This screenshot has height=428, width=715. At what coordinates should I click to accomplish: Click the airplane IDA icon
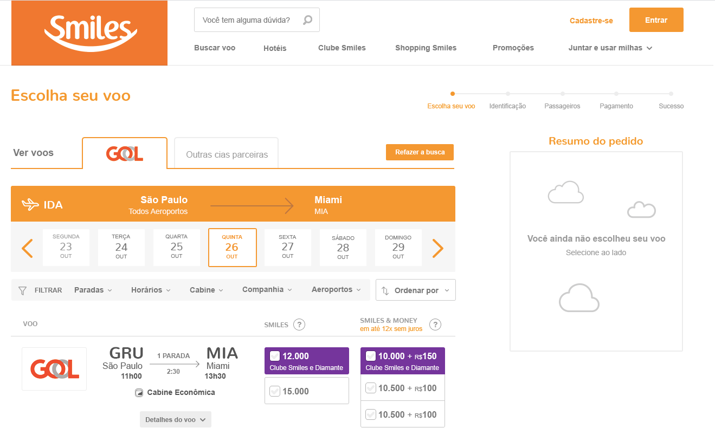click(30, 205)
